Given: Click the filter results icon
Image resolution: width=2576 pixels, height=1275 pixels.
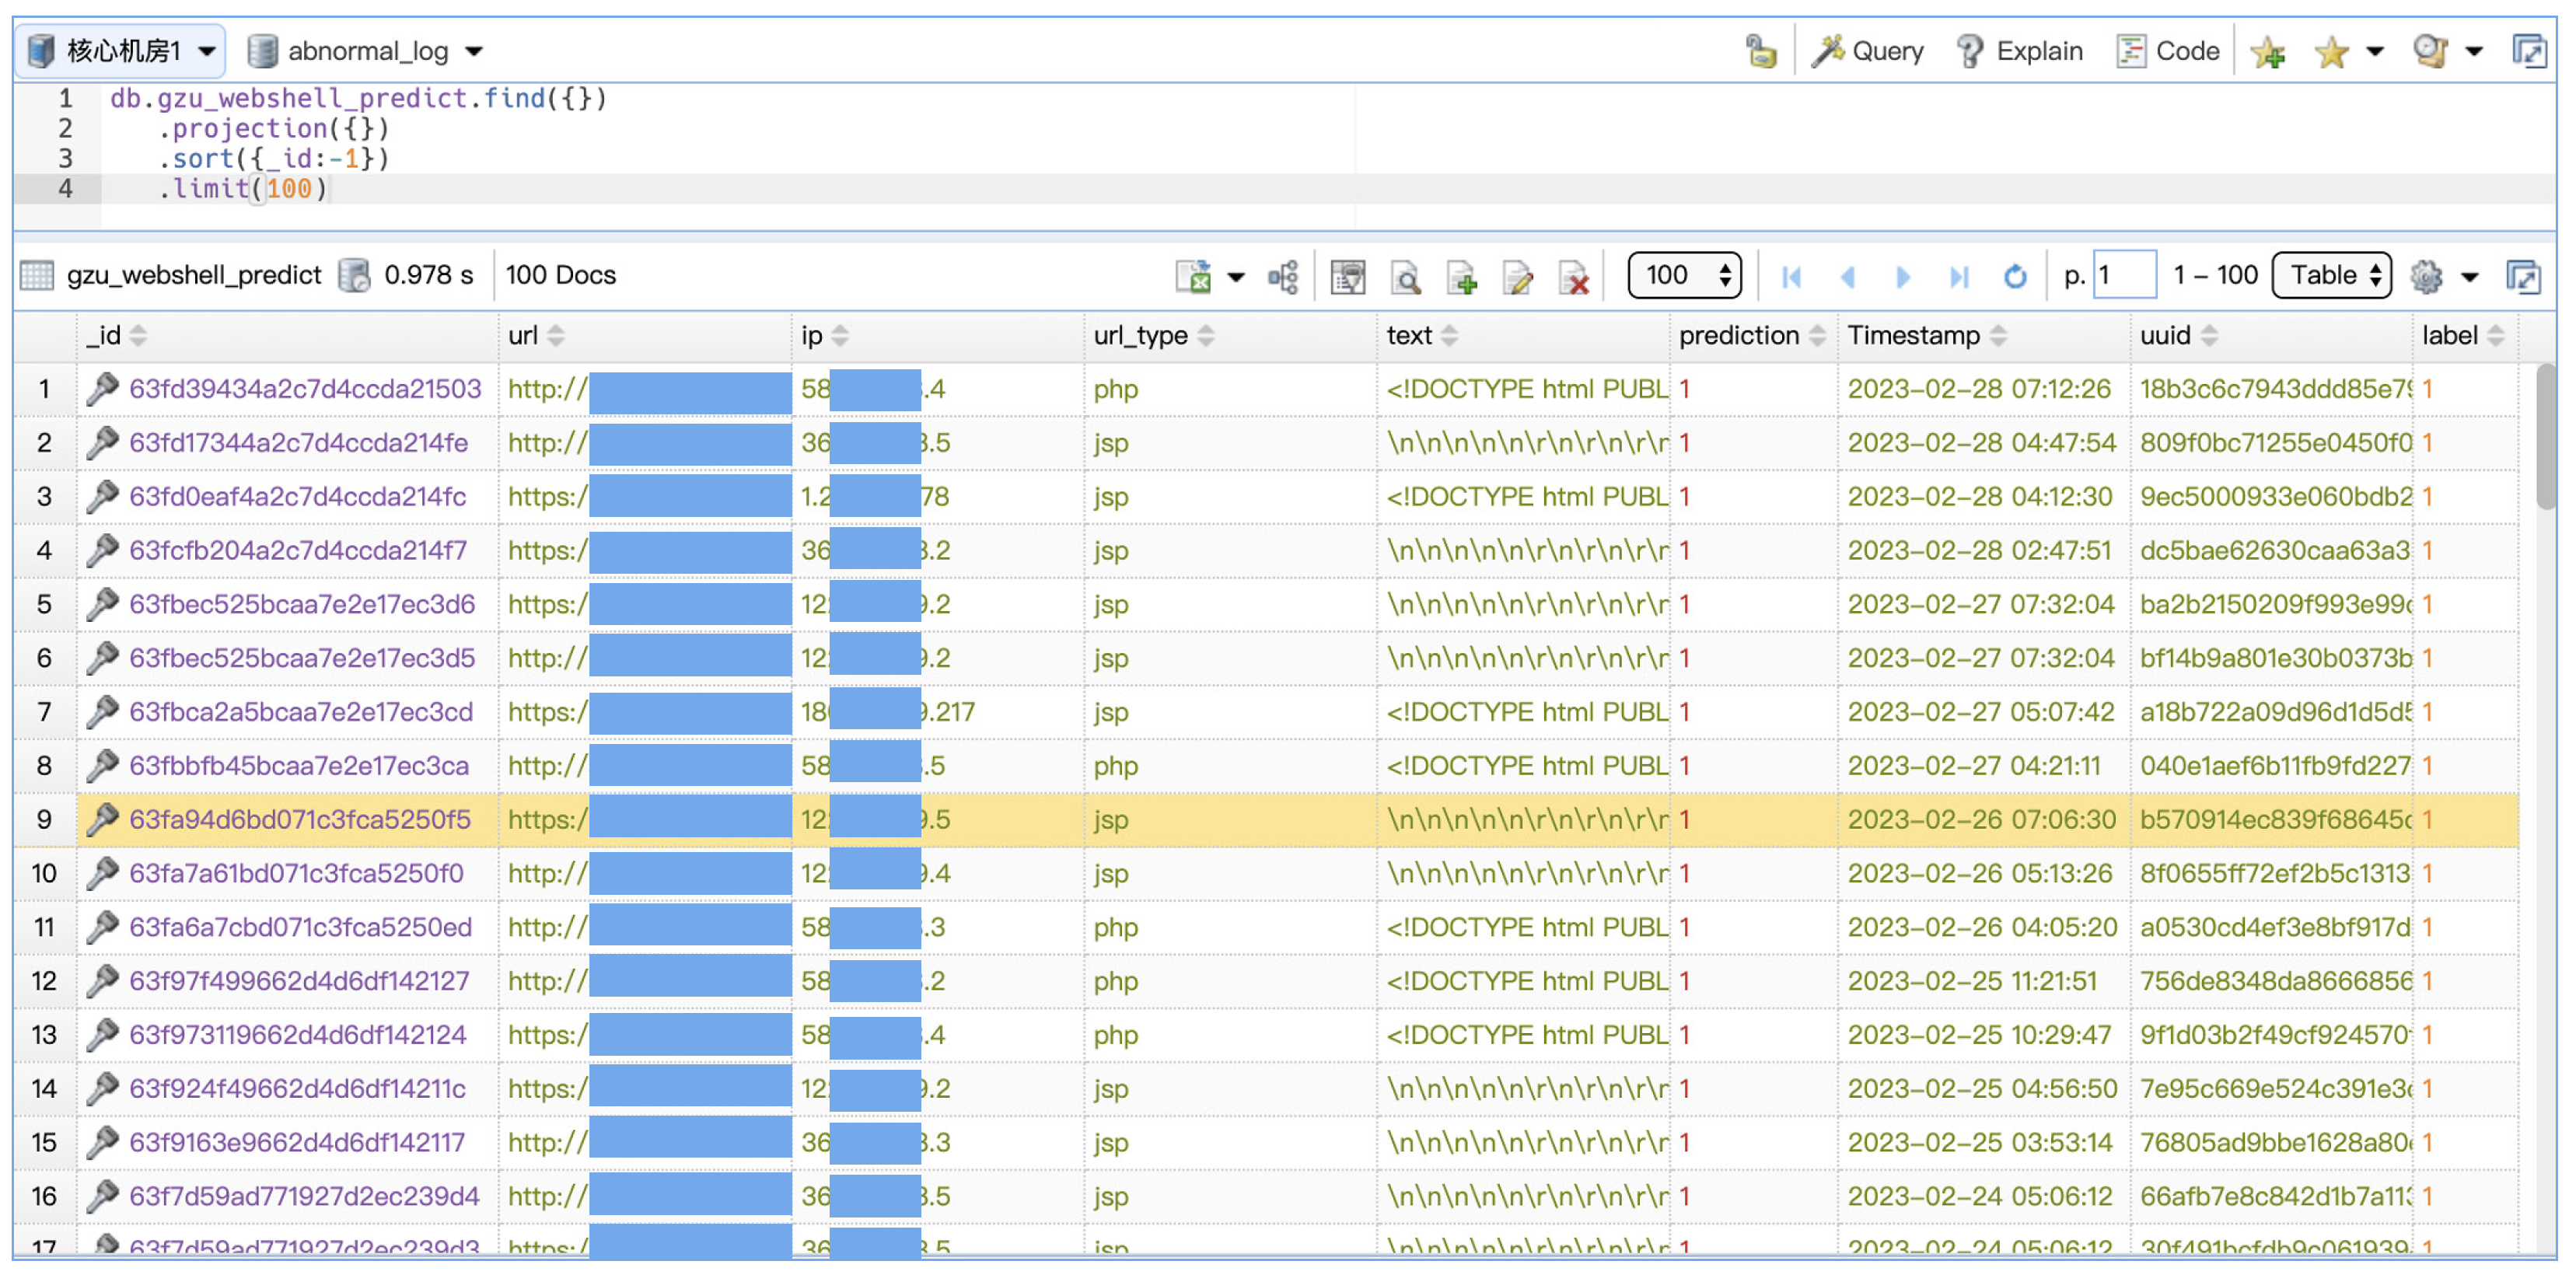Looking at the screenshot, I should click(1347, 276).
